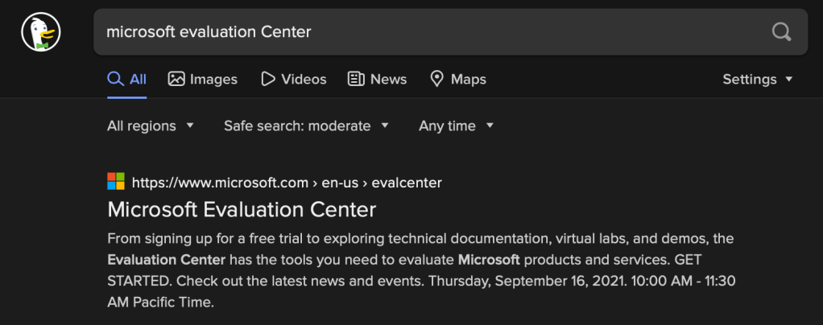Image resolution: width=823 pixels, height=325 pixels.
Task: Open the Microsoft Evaluation Center result title
Action: click(242, 210)
